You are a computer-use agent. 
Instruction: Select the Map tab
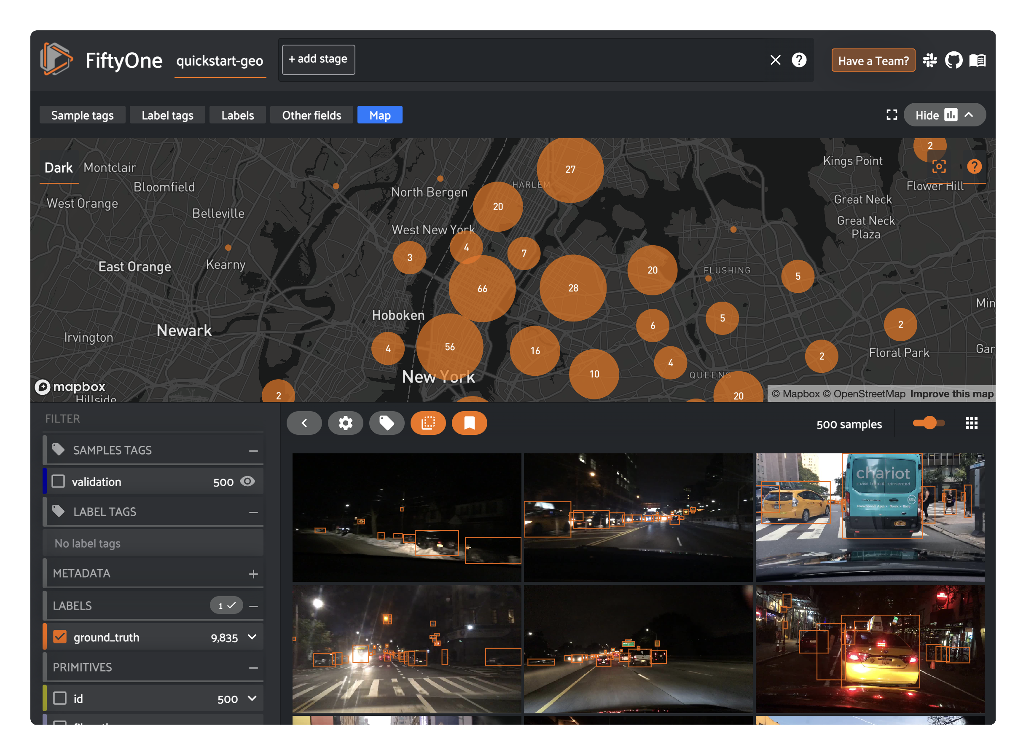point(379,115)
